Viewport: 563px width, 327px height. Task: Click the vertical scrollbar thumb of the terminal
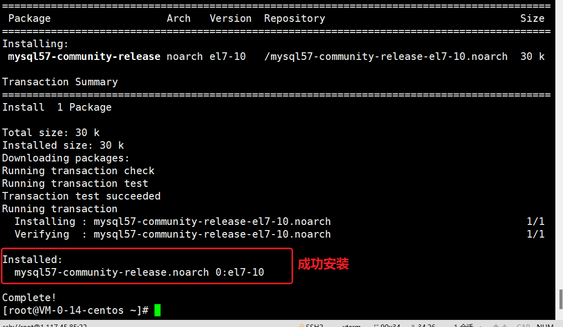[561, 299]
